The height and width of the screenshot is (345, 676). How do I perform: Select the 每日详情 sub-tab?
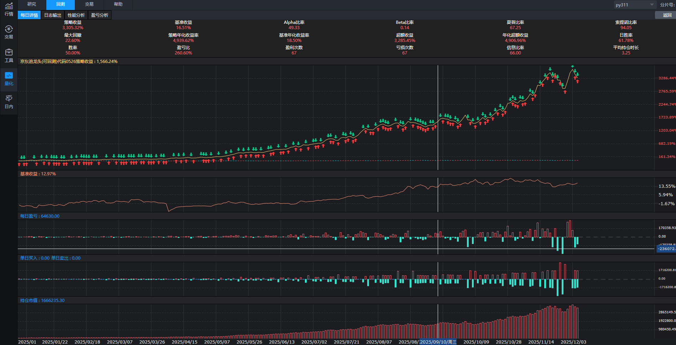(x=29, y=15)
